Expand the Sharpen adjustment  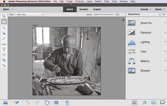point(165,70)
